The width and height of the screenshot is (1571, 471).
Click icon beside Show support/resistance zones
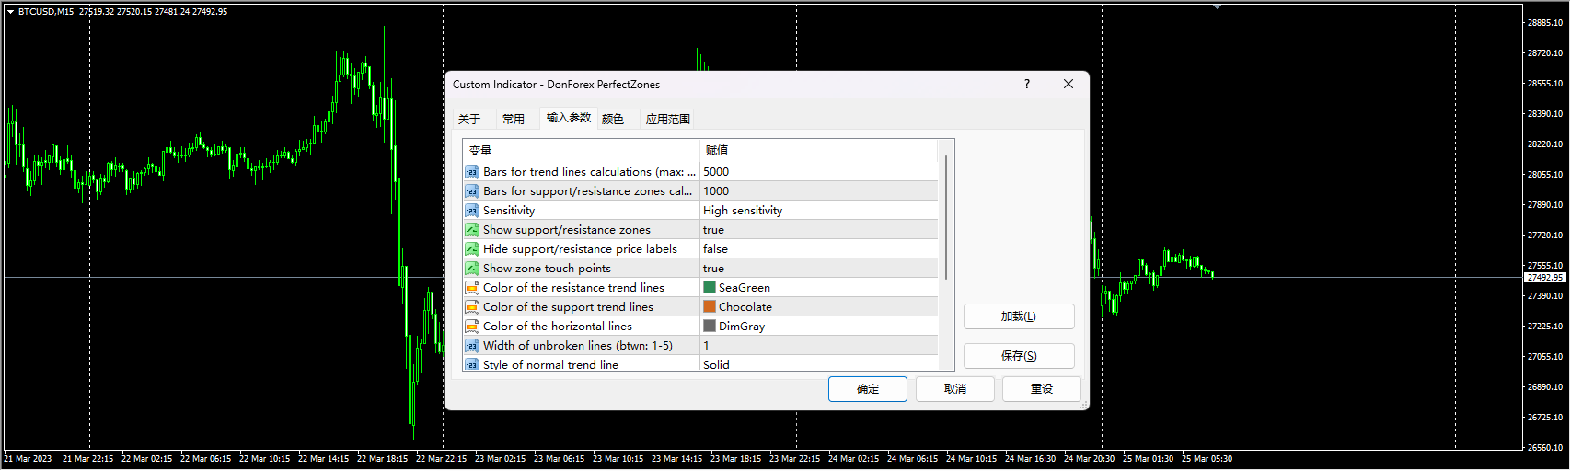[x=472, y=230]
